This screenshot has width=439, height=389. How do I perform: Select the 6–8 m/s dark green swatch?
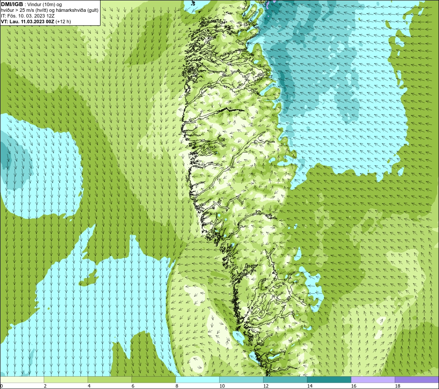[153, 379]
